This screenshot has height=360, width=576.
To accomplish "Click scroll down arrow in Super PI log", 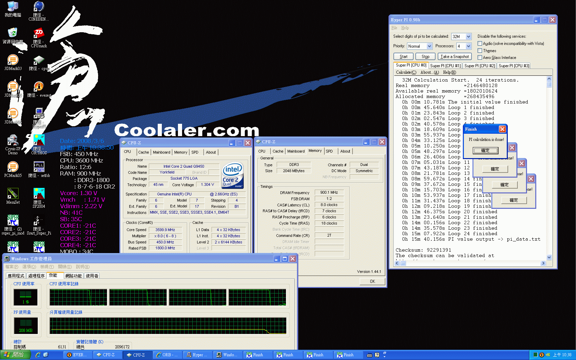I will (549, 257).
